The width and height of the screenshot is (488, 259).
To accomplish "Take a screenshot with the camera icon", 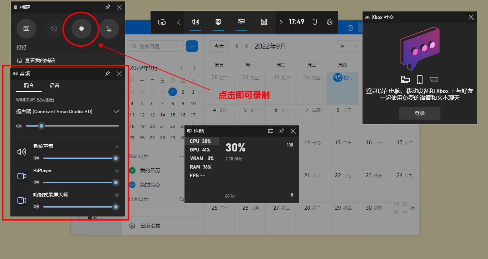I will point(26,29).
